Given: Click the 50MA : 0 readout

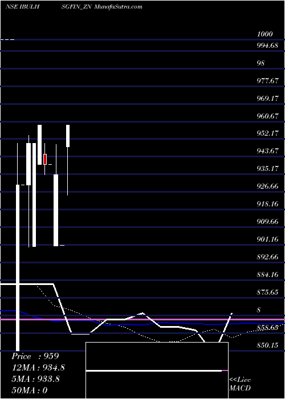Looking at the screenshot, I should (30, 390).
